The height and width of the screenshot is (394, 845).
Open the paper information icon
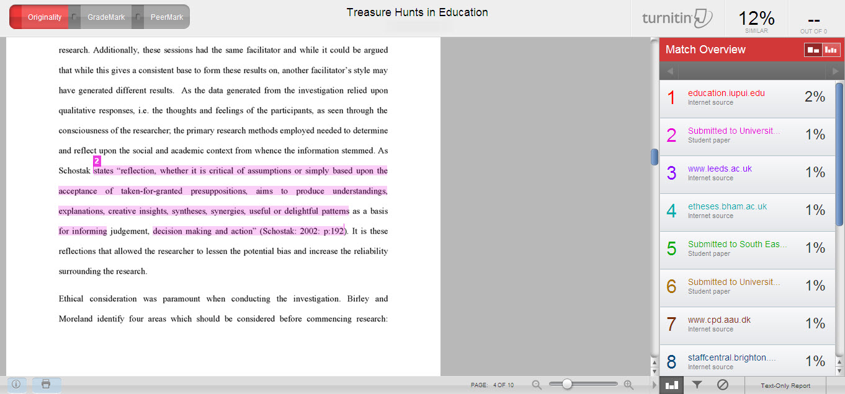pos(16,384)
